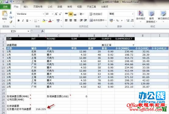
Task: Switch to the Developer tab
Action: pos(91,7)
